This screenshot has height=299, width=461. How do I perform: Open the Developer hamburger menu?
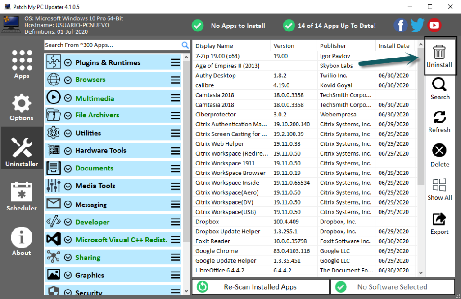[x=176, y=222]
